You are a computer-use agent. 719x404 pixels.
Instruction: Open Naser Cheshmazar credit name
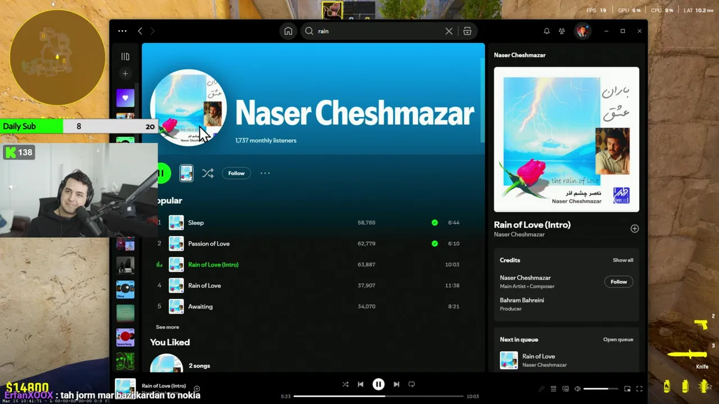click(525, 278)
